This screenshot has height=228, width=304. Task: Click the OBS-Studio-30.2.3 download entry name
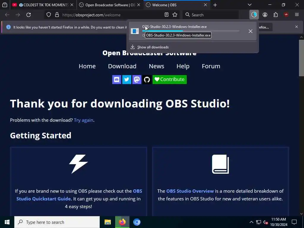pos(174,27)
